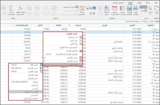The width and height of the screenshot is (160, 105).
Task: Open توسيع / طي expand-collapse dropdown
Action: (x=30, y=11)
